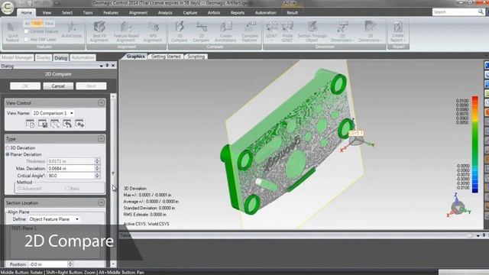The height and width of the screenshot is (275, 489).
Task: Click the CSYS 1 label in viewport
Action: (355, 133)
